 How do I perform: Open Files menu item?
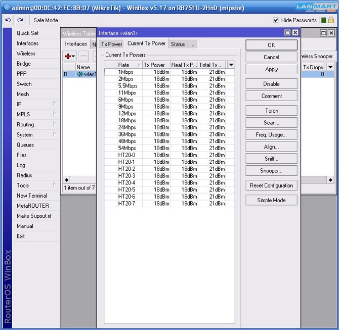click(x=36, y=155)
